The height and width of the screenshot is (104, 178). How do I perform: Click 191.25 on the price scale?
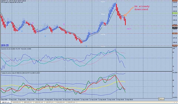click(175, 16)
